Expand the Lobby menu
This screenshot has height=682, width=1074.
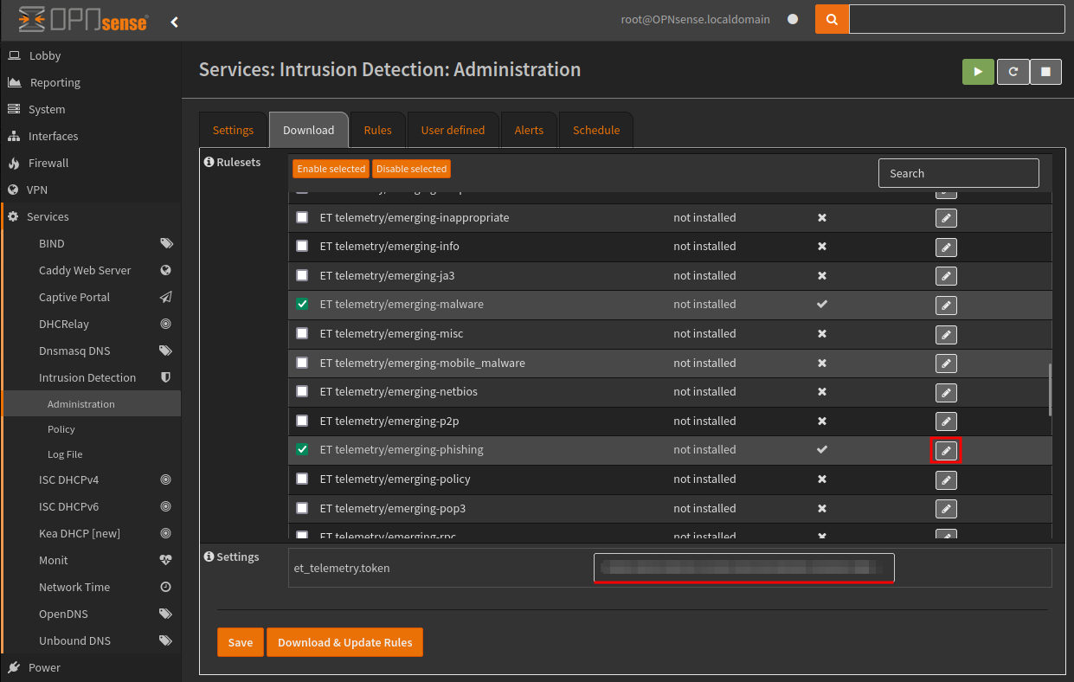tap(91, 55)
